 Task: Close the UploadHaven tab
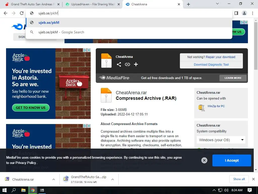coord(118,4)
